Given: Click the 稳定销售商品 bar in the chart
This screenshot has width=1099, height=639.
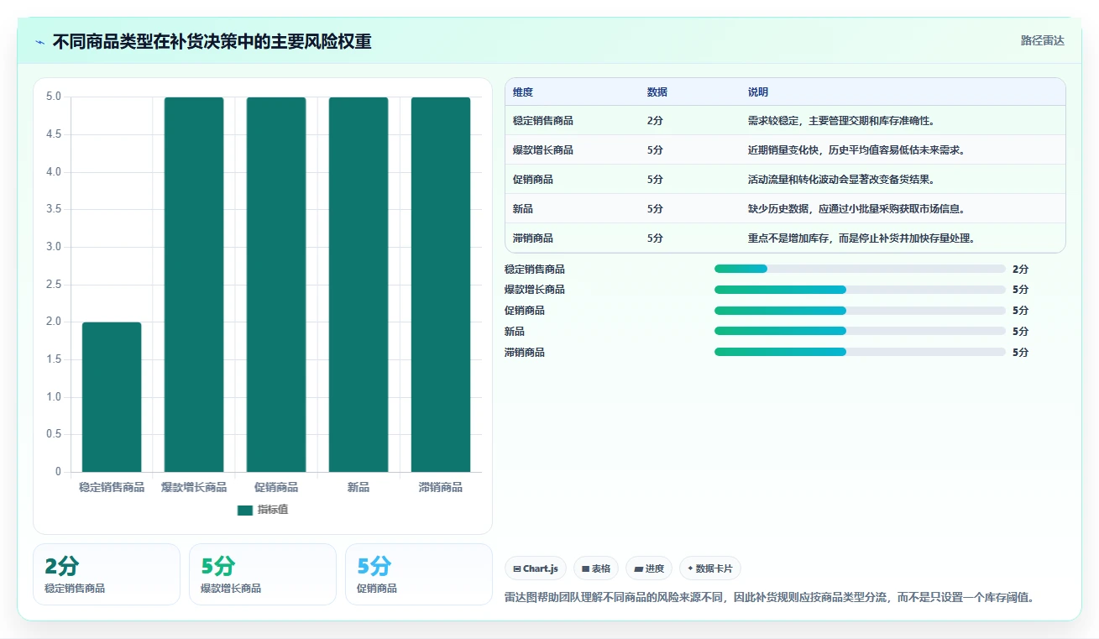Looking at the screenshot, I should (112, 397).
